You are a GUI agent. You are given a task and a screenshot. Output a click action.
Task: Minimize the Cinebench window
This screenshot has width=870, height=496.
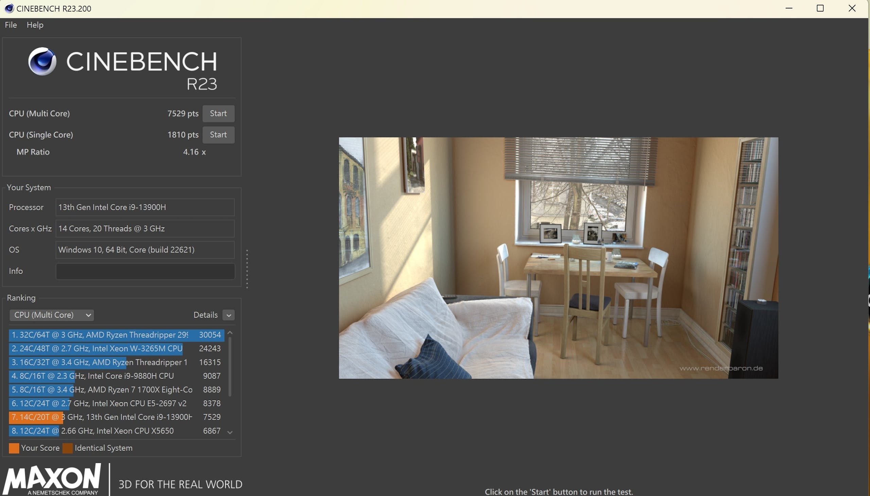[789, 8]
